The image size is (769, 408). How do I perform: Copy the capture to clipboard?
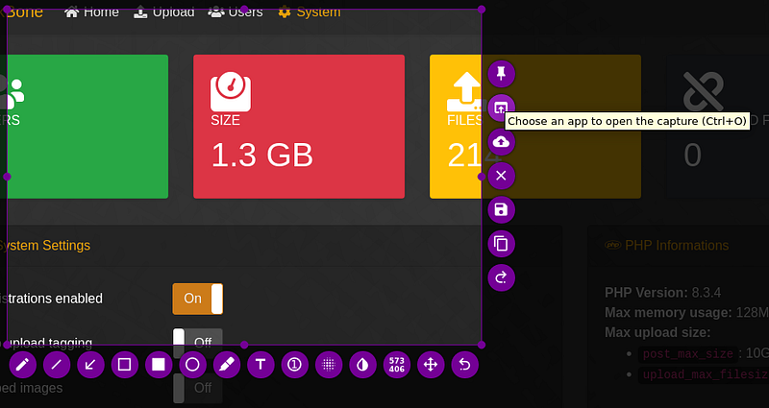pyautogui.click(x=501, y=244)
